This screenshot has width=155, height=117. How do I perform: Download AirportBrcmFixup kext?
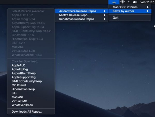24,73
